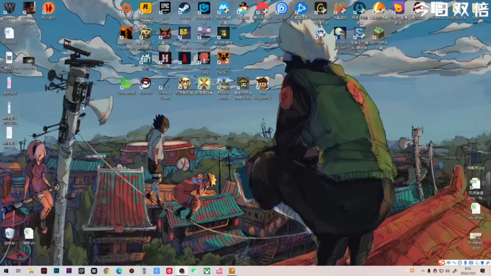491x276 pixels.
Task: Open Microsoft Edge from the taskbar
Action: (x=119, y=271)
